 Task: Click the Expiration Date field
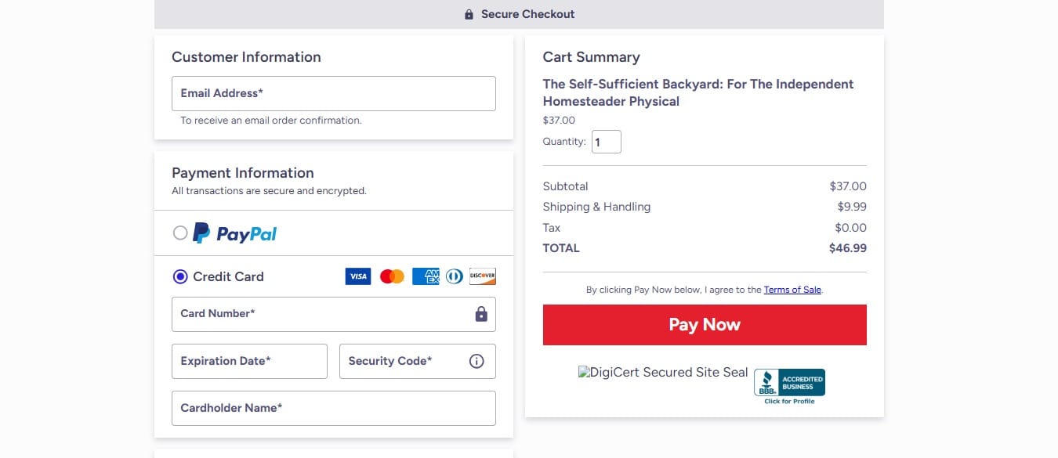pos(249,361)
